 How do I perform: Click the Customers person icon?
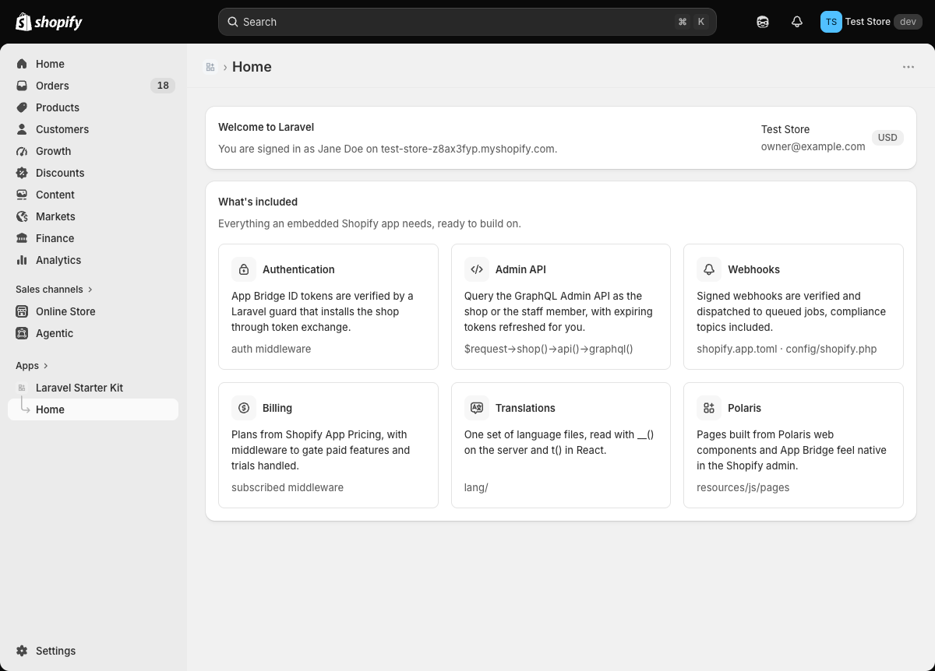[22, 129]
